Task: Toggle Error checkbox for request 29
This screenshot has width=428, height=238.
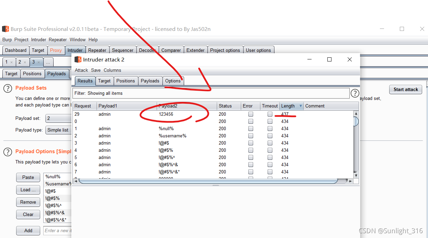Action: click(x=251, y=114)
